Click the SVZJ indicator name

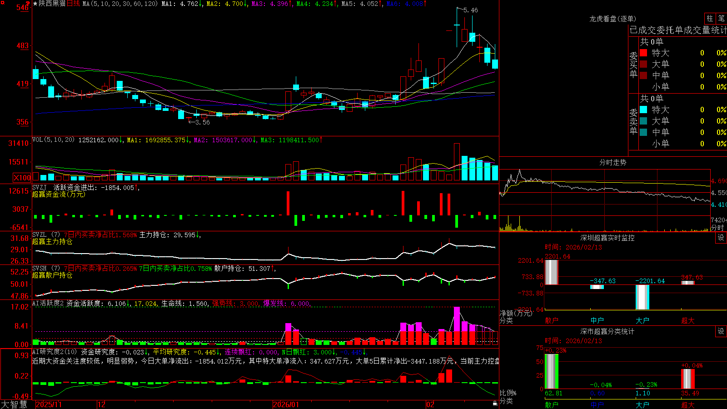[x=40, y=187]
